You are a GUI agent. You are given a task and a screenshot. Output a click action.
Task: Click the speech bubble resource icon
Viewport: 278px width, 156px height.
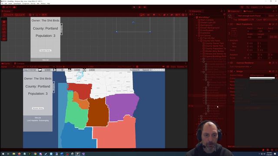[x=40, y=70]
